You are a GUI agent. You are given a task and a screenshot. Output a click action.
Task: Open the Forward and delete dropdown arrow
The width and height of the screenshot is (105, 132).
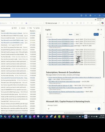[44, 23]
